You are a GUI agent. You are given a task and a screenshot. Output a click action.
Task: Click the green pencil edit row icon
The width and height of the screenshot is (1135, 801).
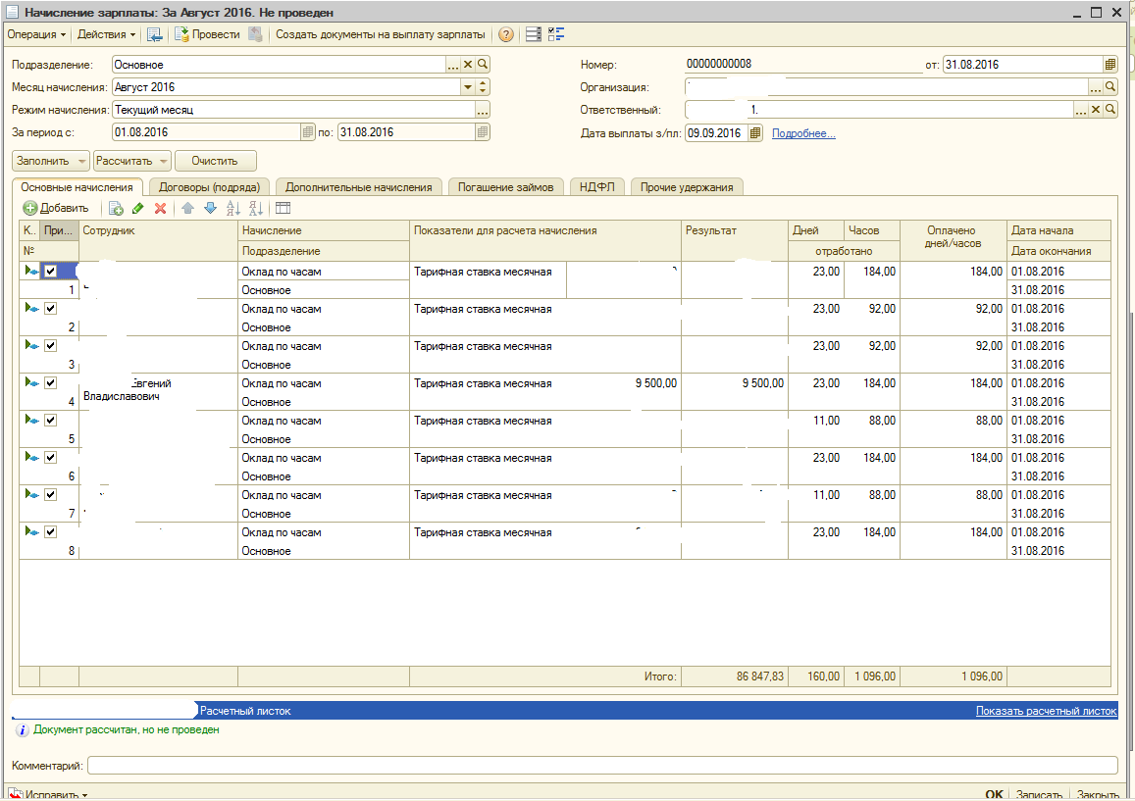coord(138,208)
